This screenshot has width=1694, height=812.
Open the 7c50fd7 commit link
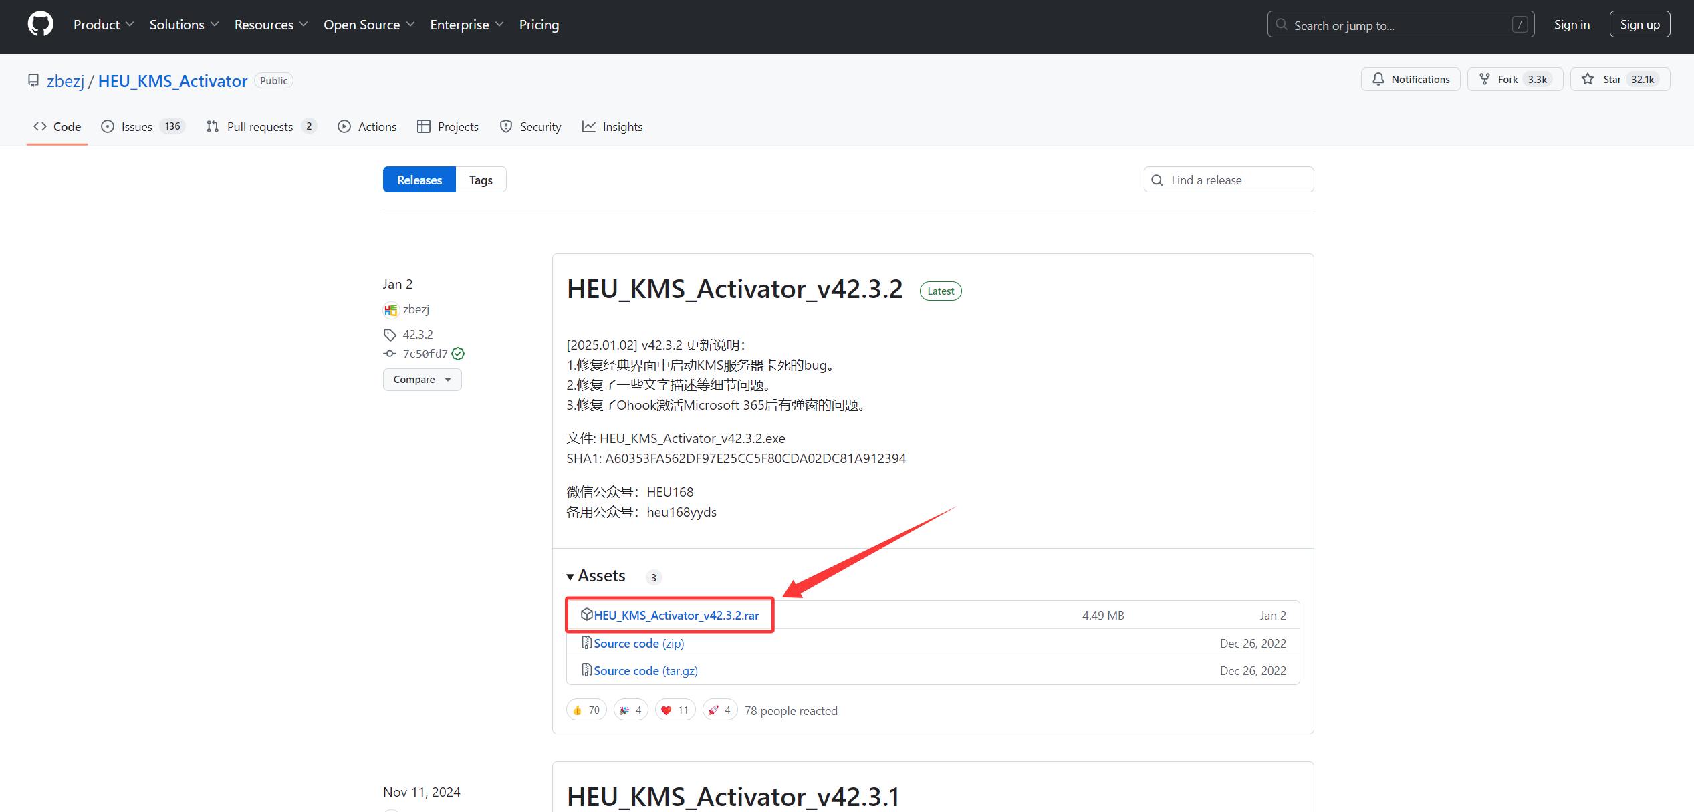point(425,354)
